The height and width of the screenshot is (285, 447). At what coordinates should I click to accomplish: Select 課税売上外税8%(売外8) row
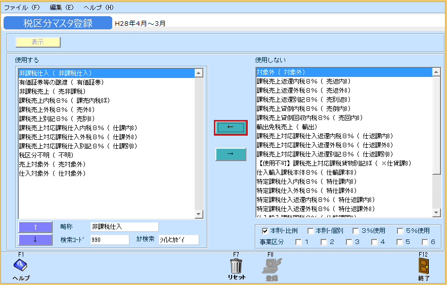tap(106, 110)
